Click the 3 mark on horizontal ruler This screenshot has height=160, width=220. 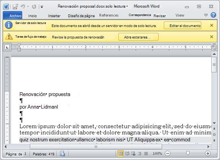pos(119,47)
